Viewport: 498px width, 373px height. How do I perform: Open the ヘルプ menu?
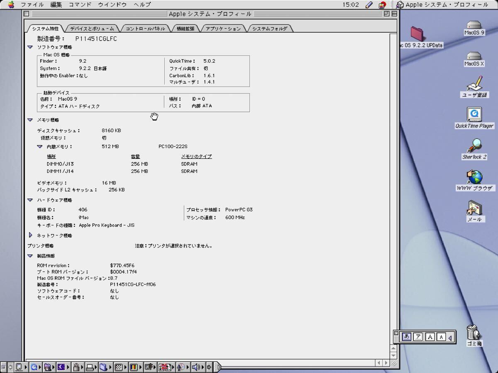(x=142, y=5)
